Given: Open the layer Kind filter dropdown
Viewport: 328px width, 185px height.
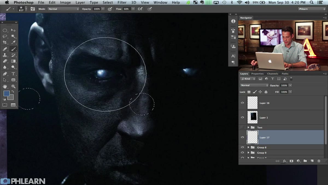Looking at the screenshot, I should (x=248, y=79).
